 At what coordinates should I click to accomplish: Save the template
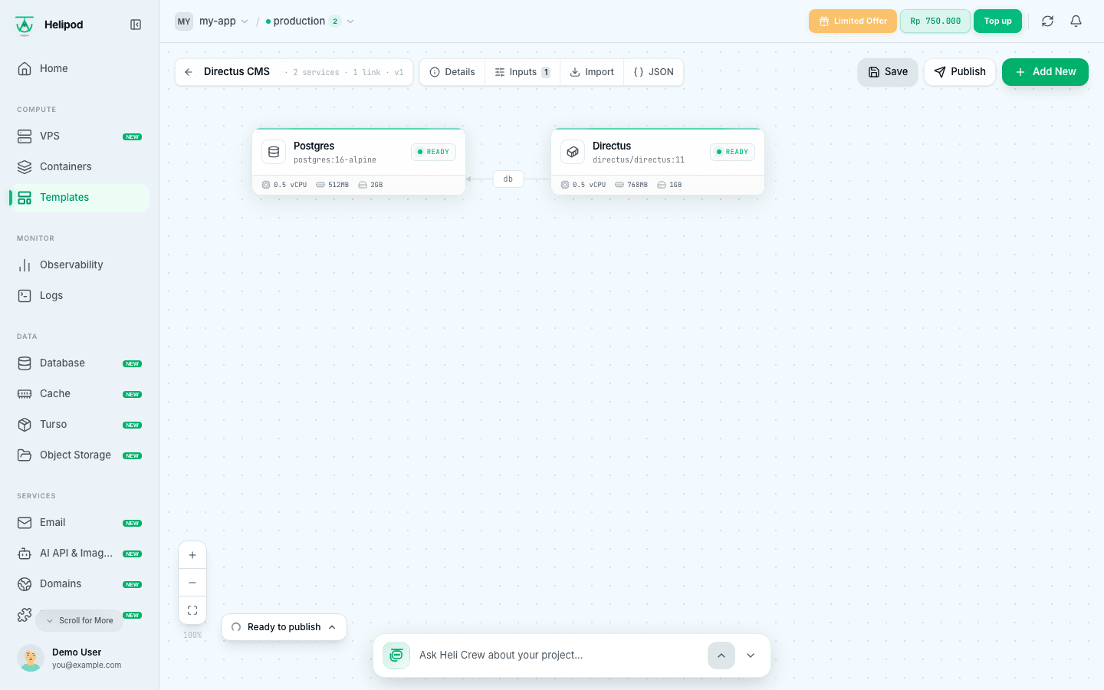888,72
